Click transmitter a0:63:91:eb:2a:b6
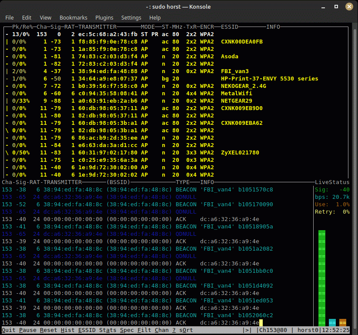 pyautogui.click(x=108, y=100)
